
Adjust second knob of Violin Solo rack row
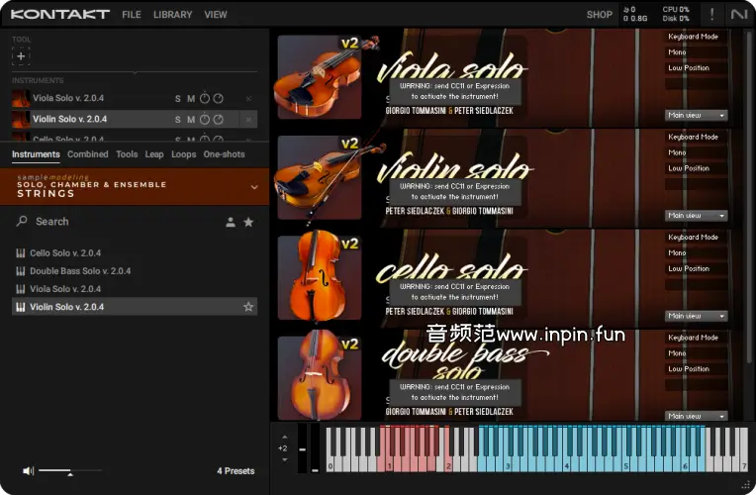click(219, 119)
